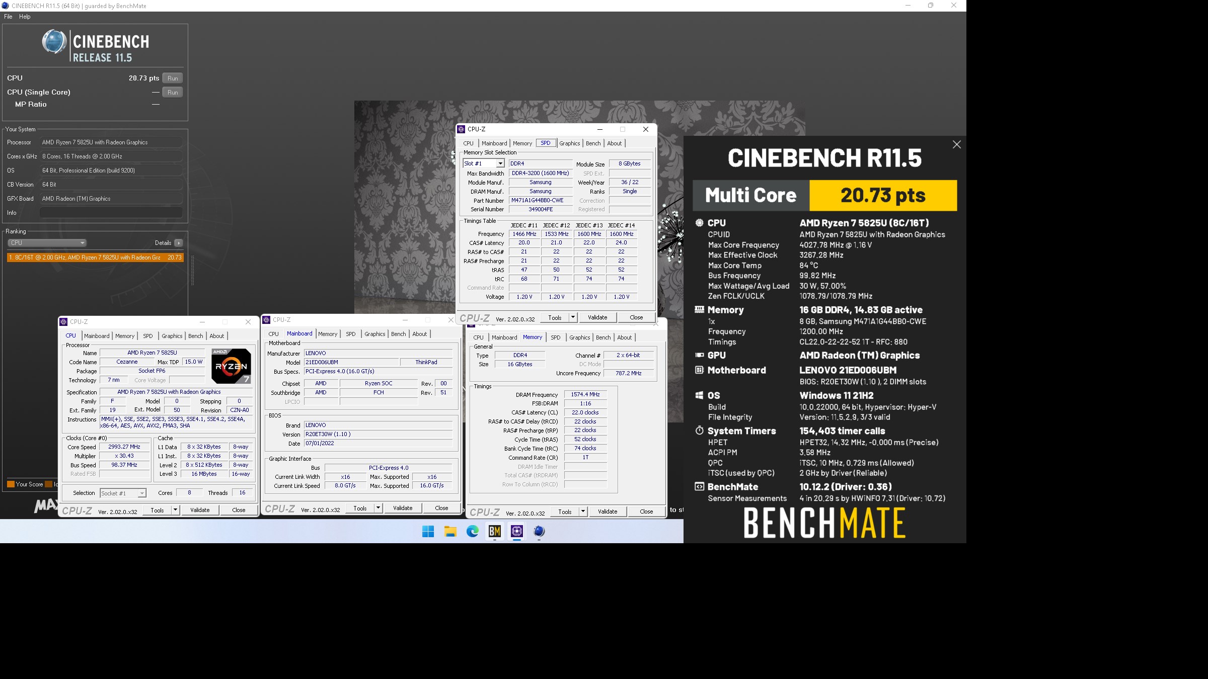This screenshot has height=679, width=1208.
Task: Switch to BenchMate via taskbar icon
Action: tap(495, 531)
